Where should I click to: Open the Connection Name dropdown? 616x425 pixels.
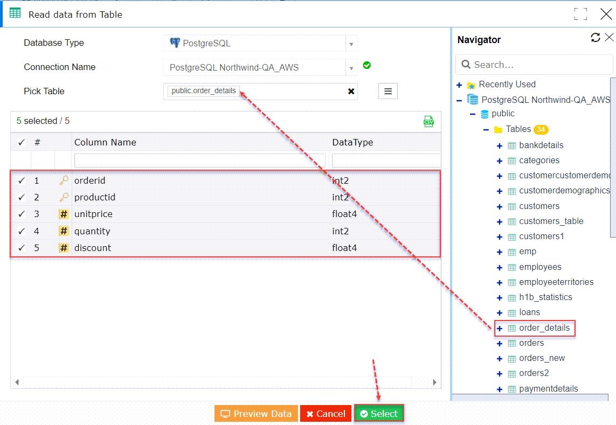pos(351,67)
